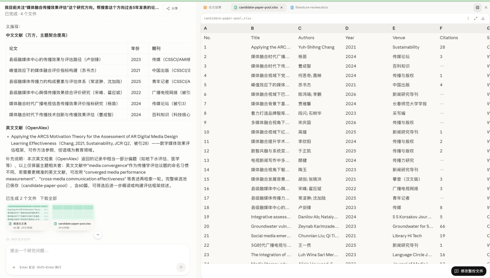
Task: Click the 修改整份文件 button
Action: pos(469,271)
